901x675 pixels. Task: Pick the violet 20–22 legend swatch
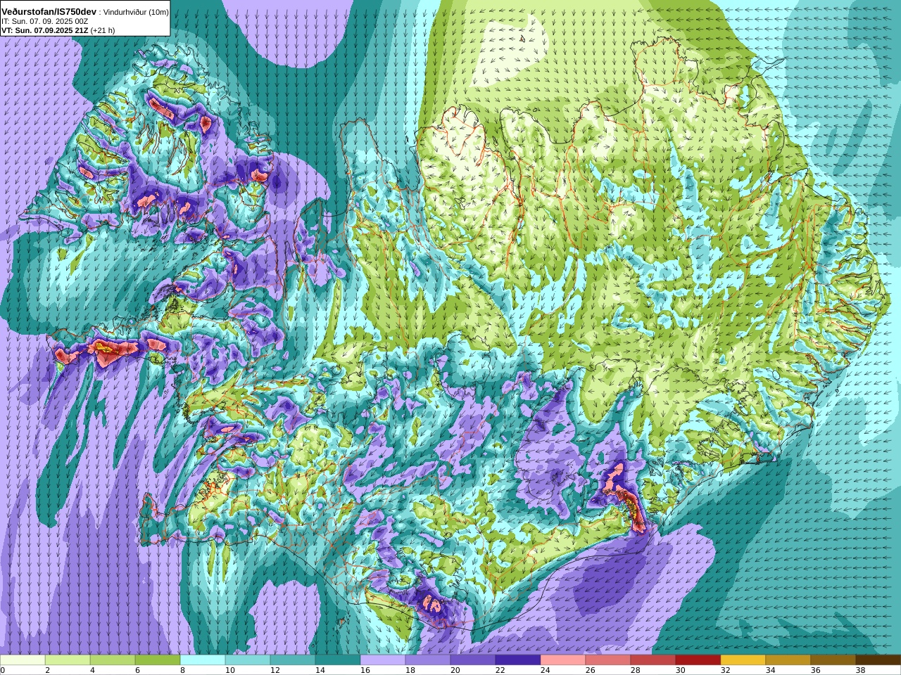point(473,660)
